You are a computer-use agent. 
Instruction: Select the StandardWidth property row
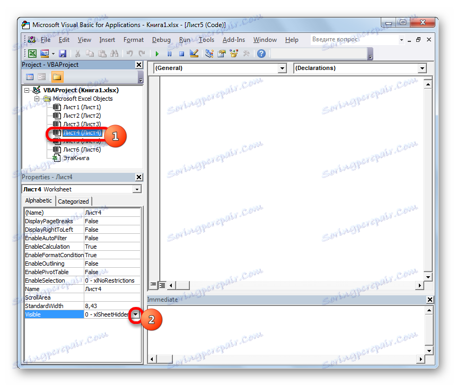(83, 306)
